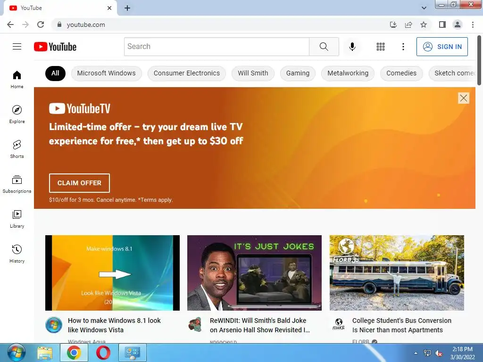483x362 pixels.
Task: Open Windows Explorer from the taskbar
Action: pos(45,353)
